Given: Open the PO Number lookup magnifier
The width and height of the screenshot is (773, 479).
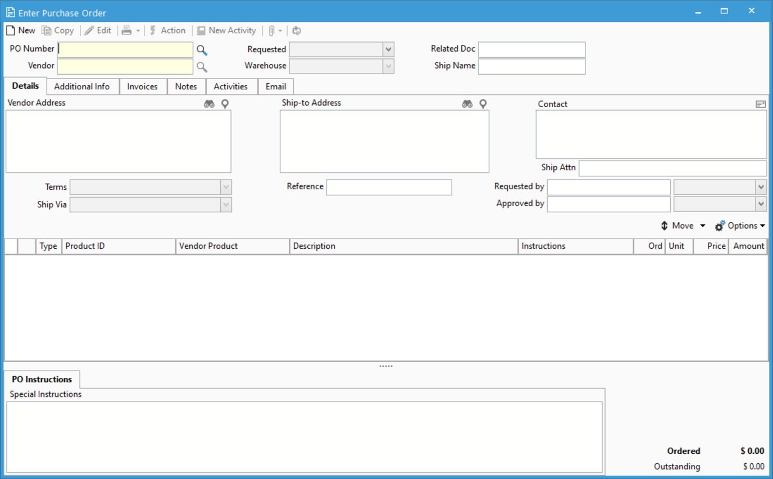Looking at the screenshot, I should point(202,49).
